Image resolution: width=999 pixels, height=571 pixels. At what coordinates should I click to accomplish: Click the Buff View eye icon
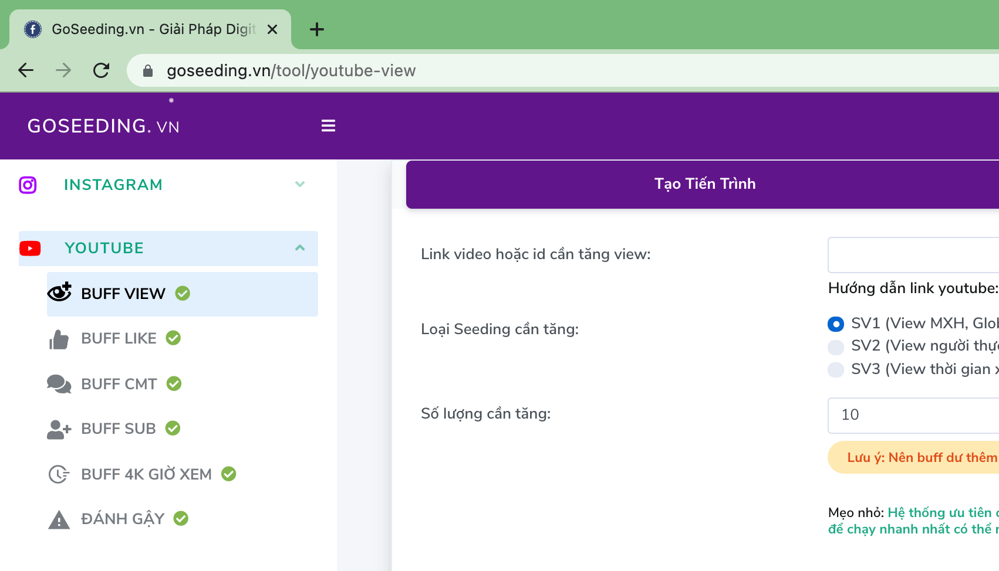point(59,292)
